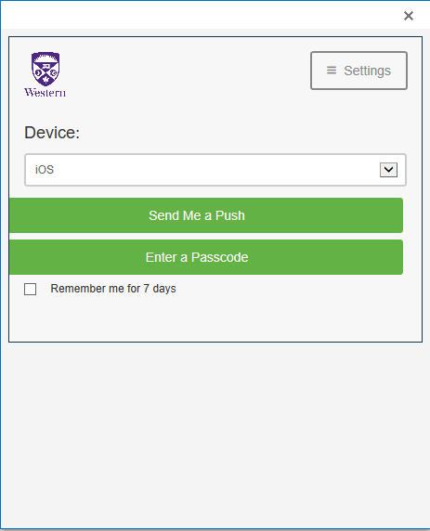Click the Settings button text

point(368,71)
